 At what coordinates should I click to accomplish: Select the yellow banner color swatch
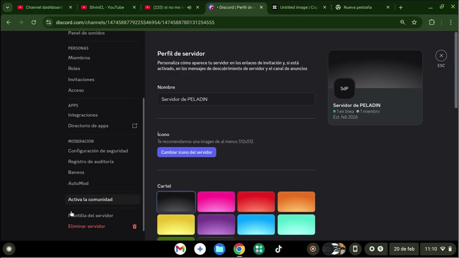(176, 225)
